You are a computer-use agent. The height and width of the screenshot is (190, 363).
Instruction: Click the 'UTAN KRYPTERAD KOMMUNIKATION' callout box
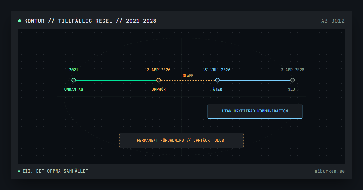pos(255,111)
